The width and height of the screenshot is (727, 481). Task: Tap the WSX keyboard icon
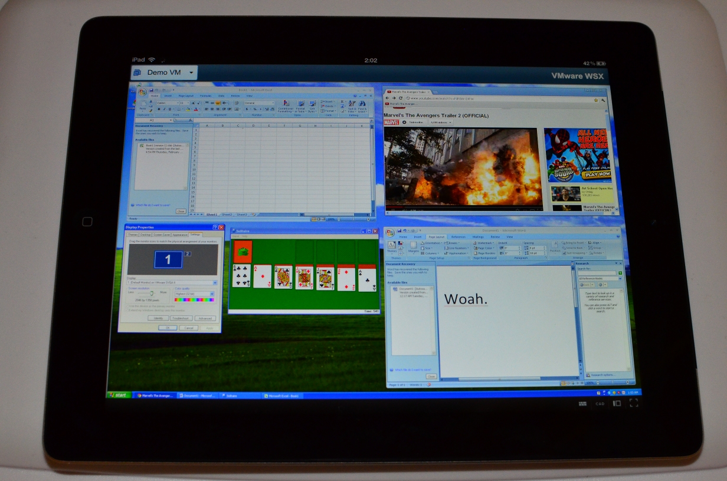pyautogui.click(x=582, y=403)
